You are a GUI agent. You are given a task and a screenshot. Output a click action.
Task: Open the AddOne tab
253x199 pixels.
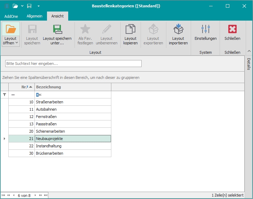[11, 16]
